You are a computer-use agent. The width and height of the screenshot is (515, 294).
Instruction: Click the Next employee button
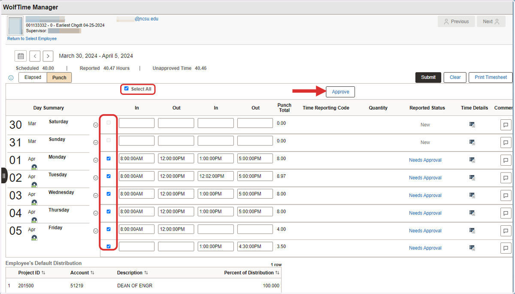coord(491,21)
